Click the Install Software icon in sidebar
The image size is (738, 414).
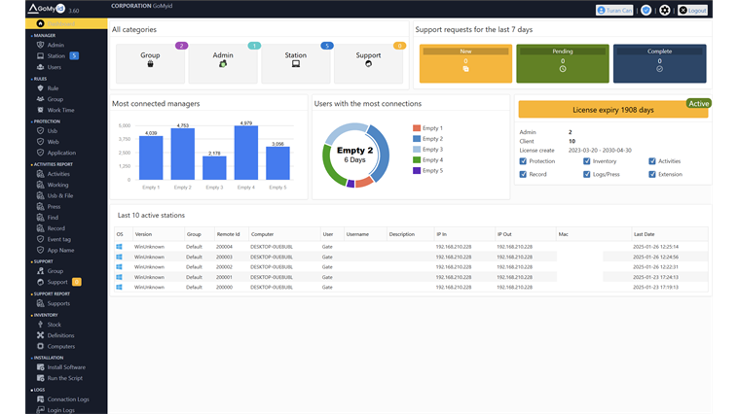point(40,367)
